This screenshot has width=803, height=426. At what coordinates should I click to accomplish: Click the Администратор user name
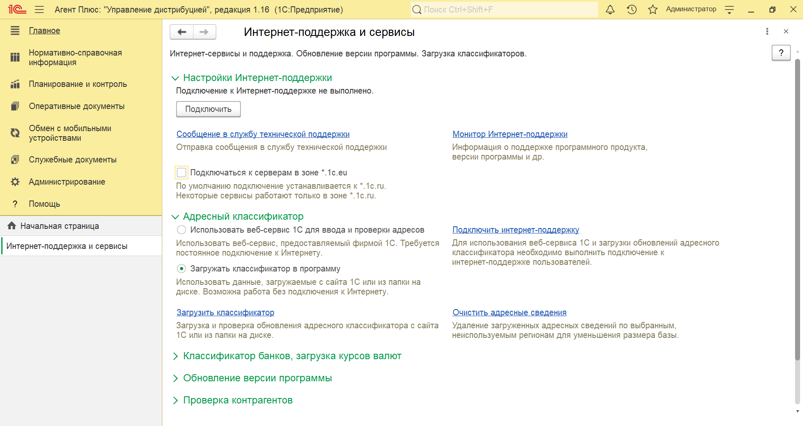pyautogui.click(x=691, y=9)
